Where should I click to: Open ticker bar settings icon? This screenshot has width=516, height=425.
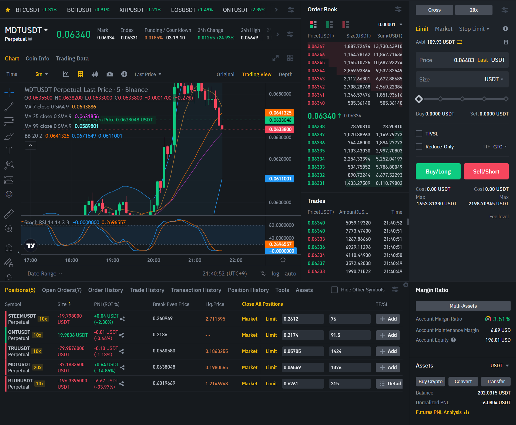tap(291, 10)
